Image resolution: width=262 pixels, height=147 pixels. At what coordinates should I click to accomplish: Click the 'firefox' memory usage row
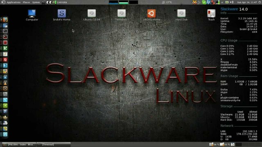click(x=239, y=90)
